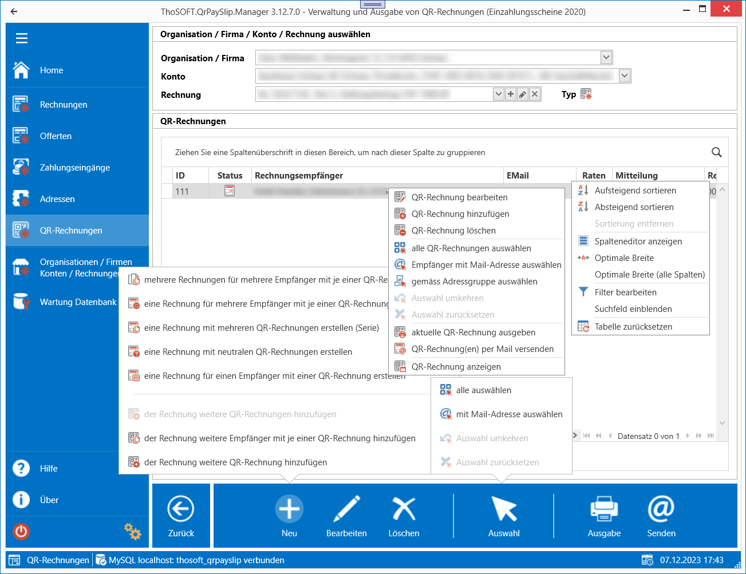Click the X icon next to Rechnung

535,94
